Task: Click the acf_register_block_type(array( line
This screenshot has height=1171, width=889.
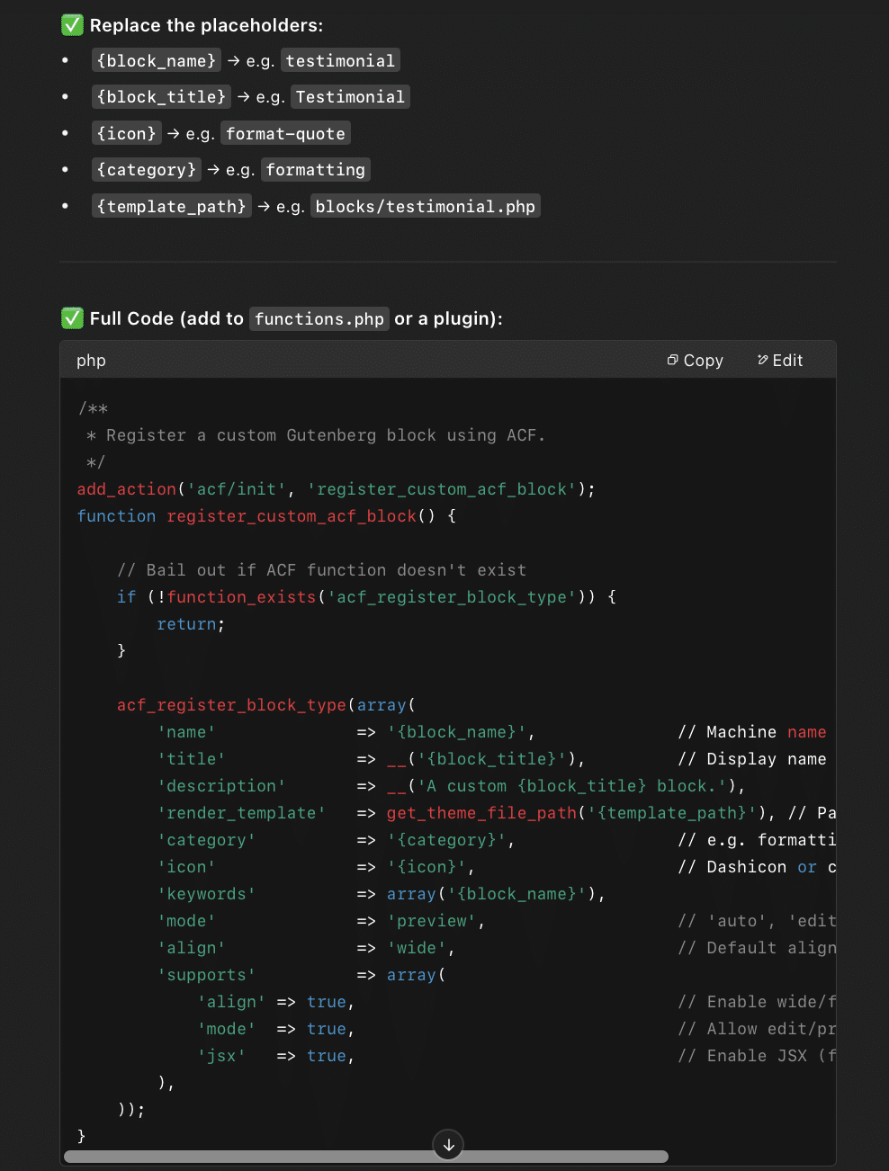Action: 266,705
